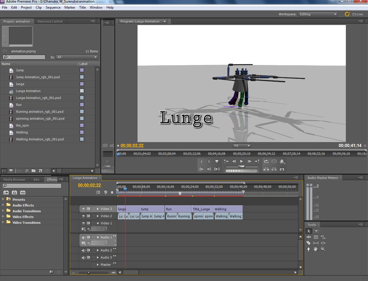Select the Running clip on Video 2

click(184, 216)
